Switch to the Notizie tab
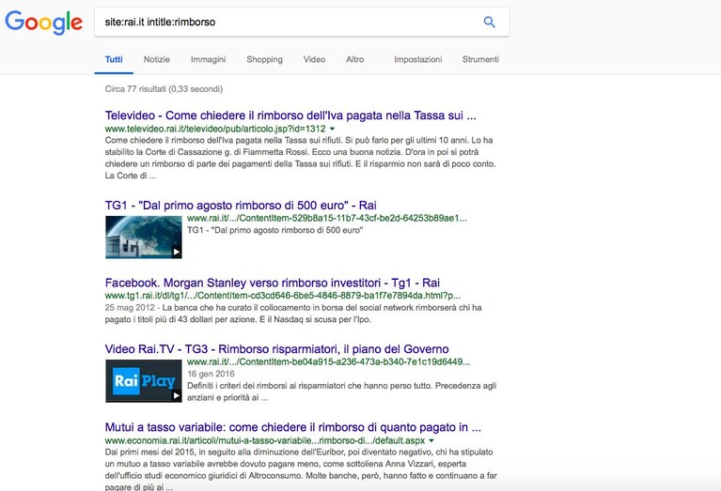Screen dimensions: 721x491 (x=157, y=59)
